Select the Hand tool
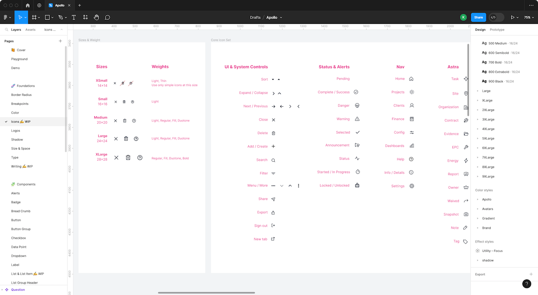The height and width of the screenshot is (295, 538). [97, 17]
